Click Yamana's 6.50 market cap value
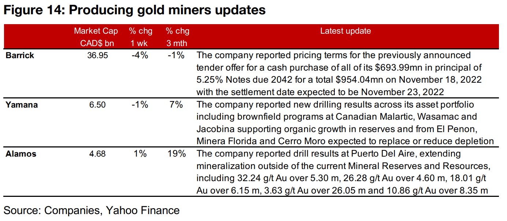Screen dimensions: 507x221 97,105
